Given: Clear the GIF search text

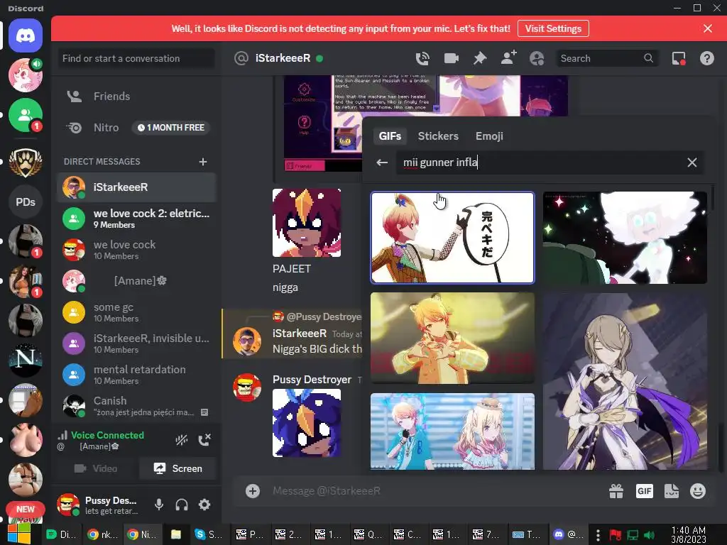Looking at the screenshot, I should tap(692, 163).
